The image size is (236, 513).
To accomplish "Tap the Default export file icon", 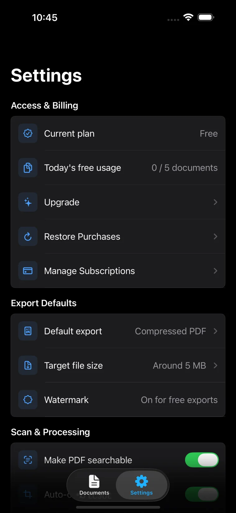I will coord(28,331).
